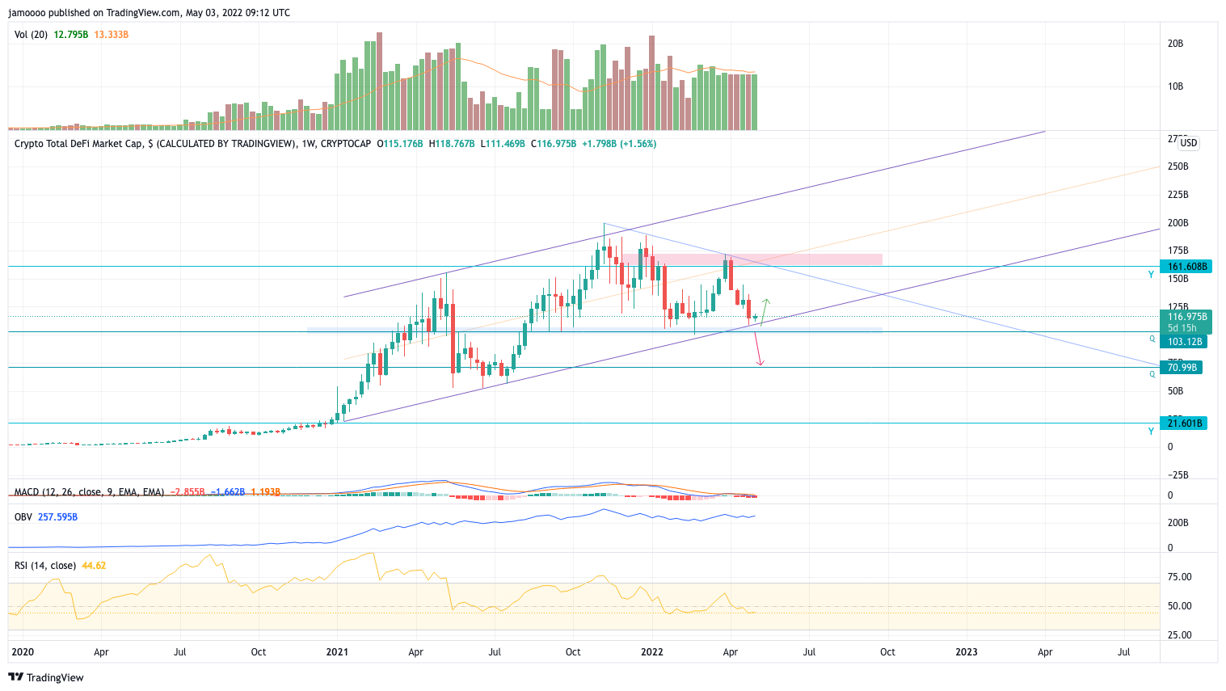Click the low value L111.469B
The width and height of the screenshot is (1226, 691).
(x=503, y=144)
